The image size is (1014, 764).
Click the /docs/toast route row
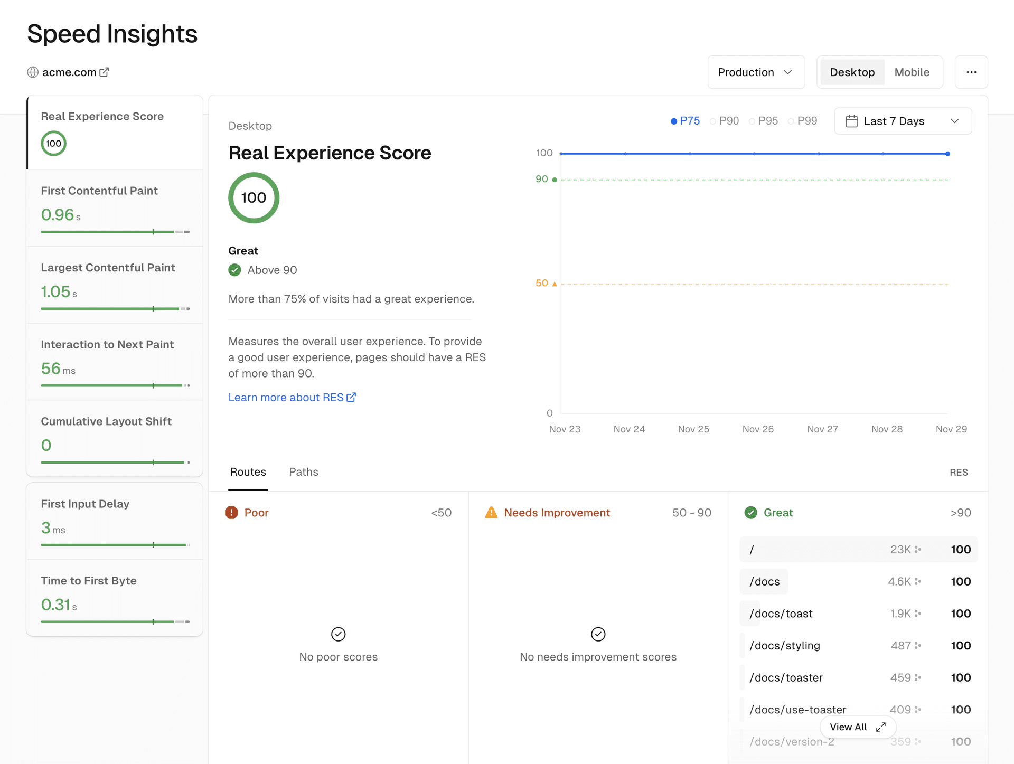click(x=855, y=613)
